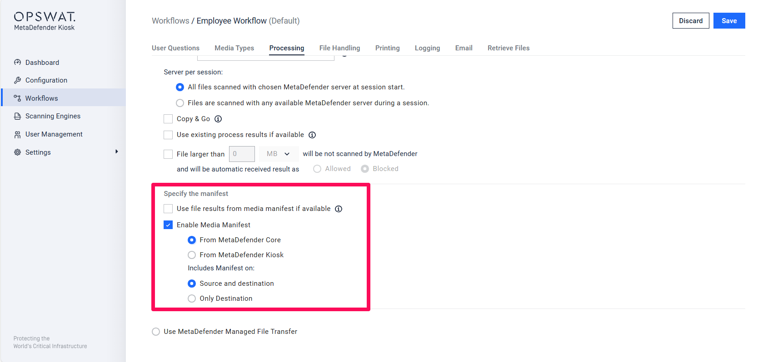Enable the 'File larger than' checkbox

point(168,154)
